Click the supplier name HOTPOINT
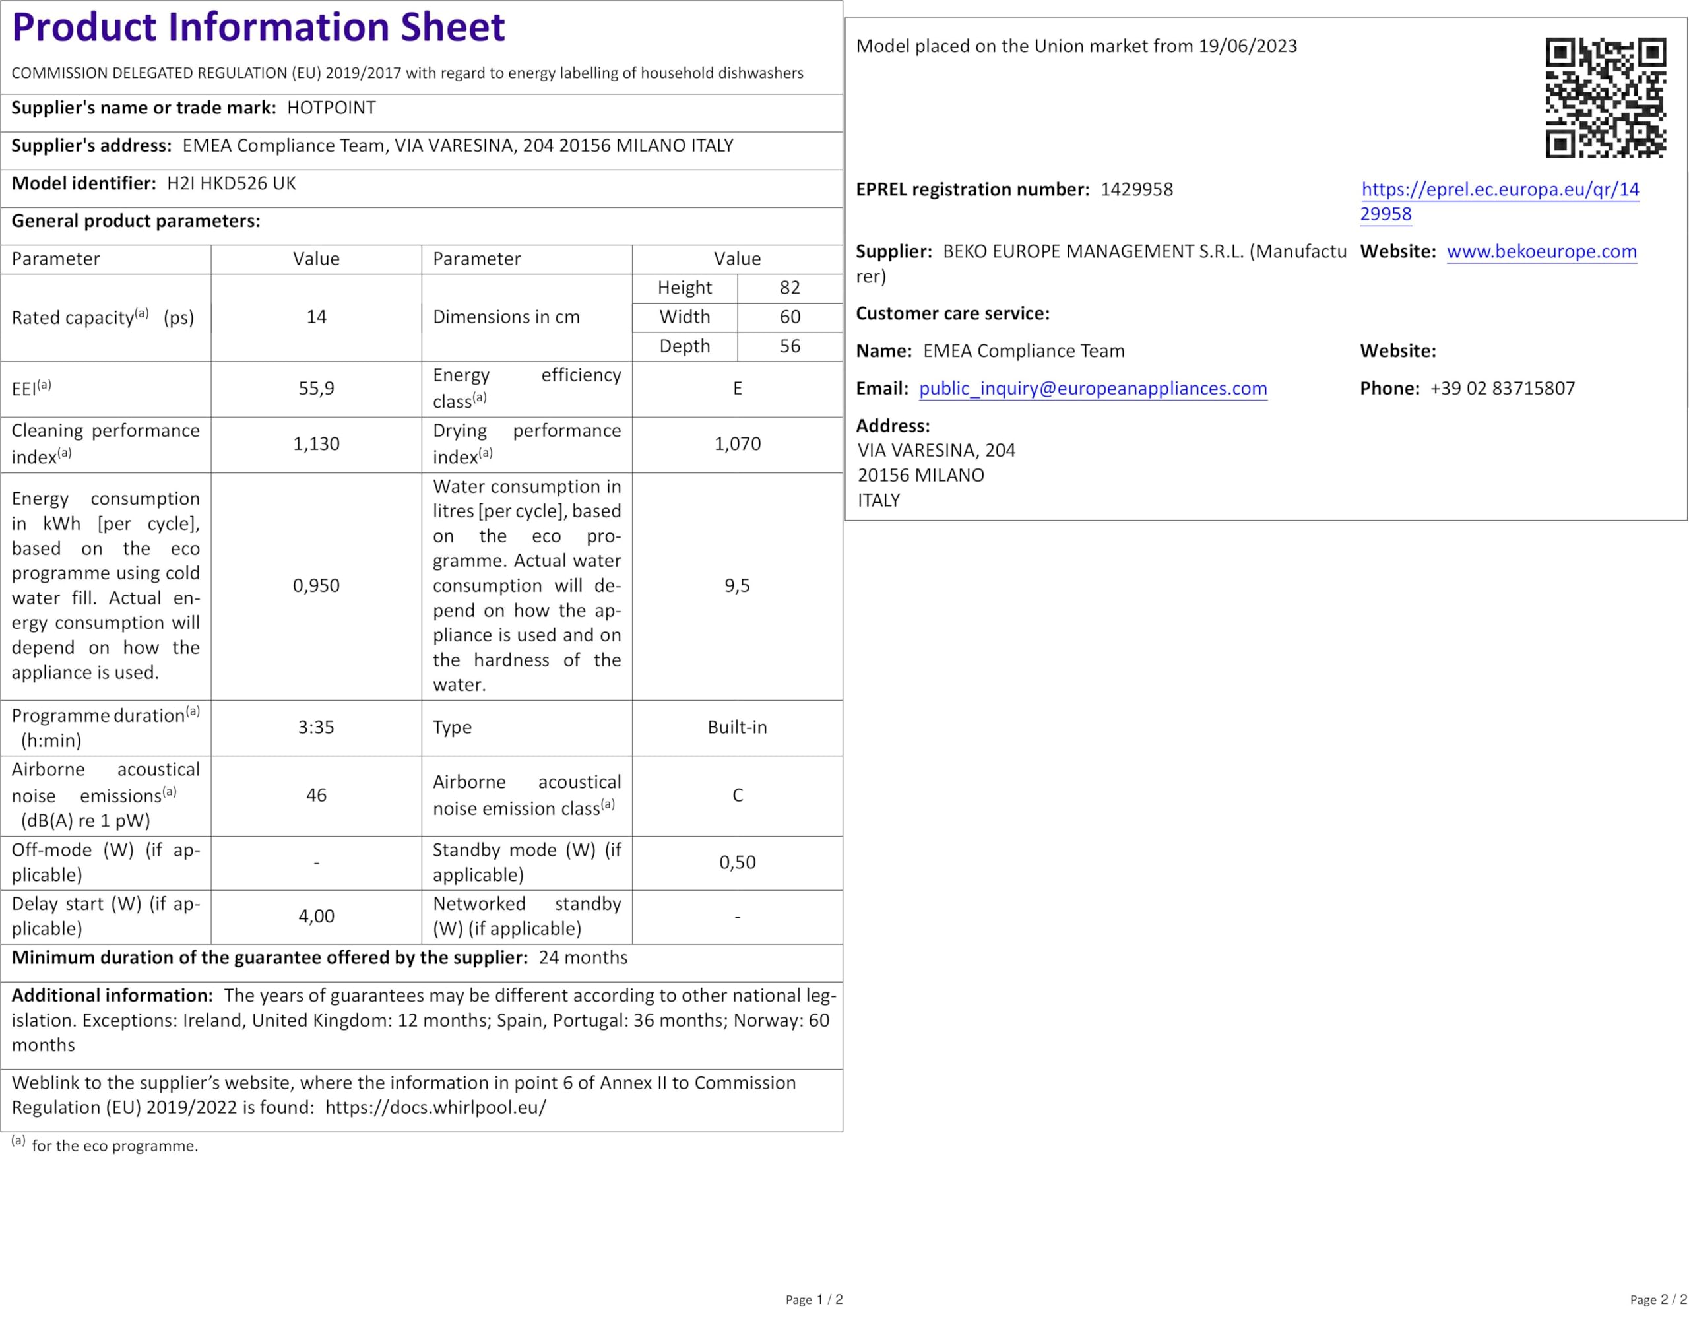The width and height of the screenshot is (1689, 1321). pos(331,108)
